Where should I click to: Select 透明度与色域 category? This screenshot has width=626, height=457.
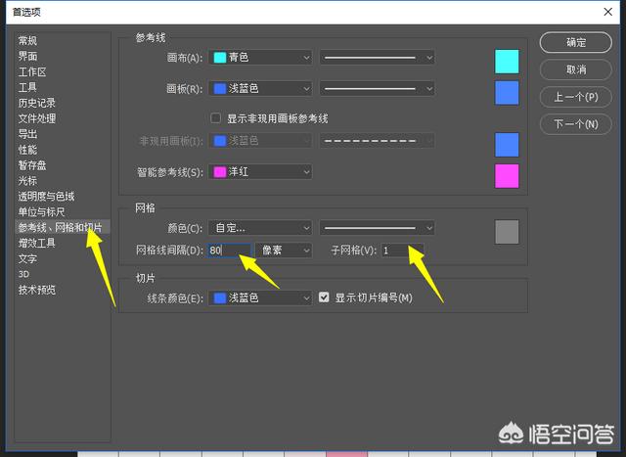[46, 196]
